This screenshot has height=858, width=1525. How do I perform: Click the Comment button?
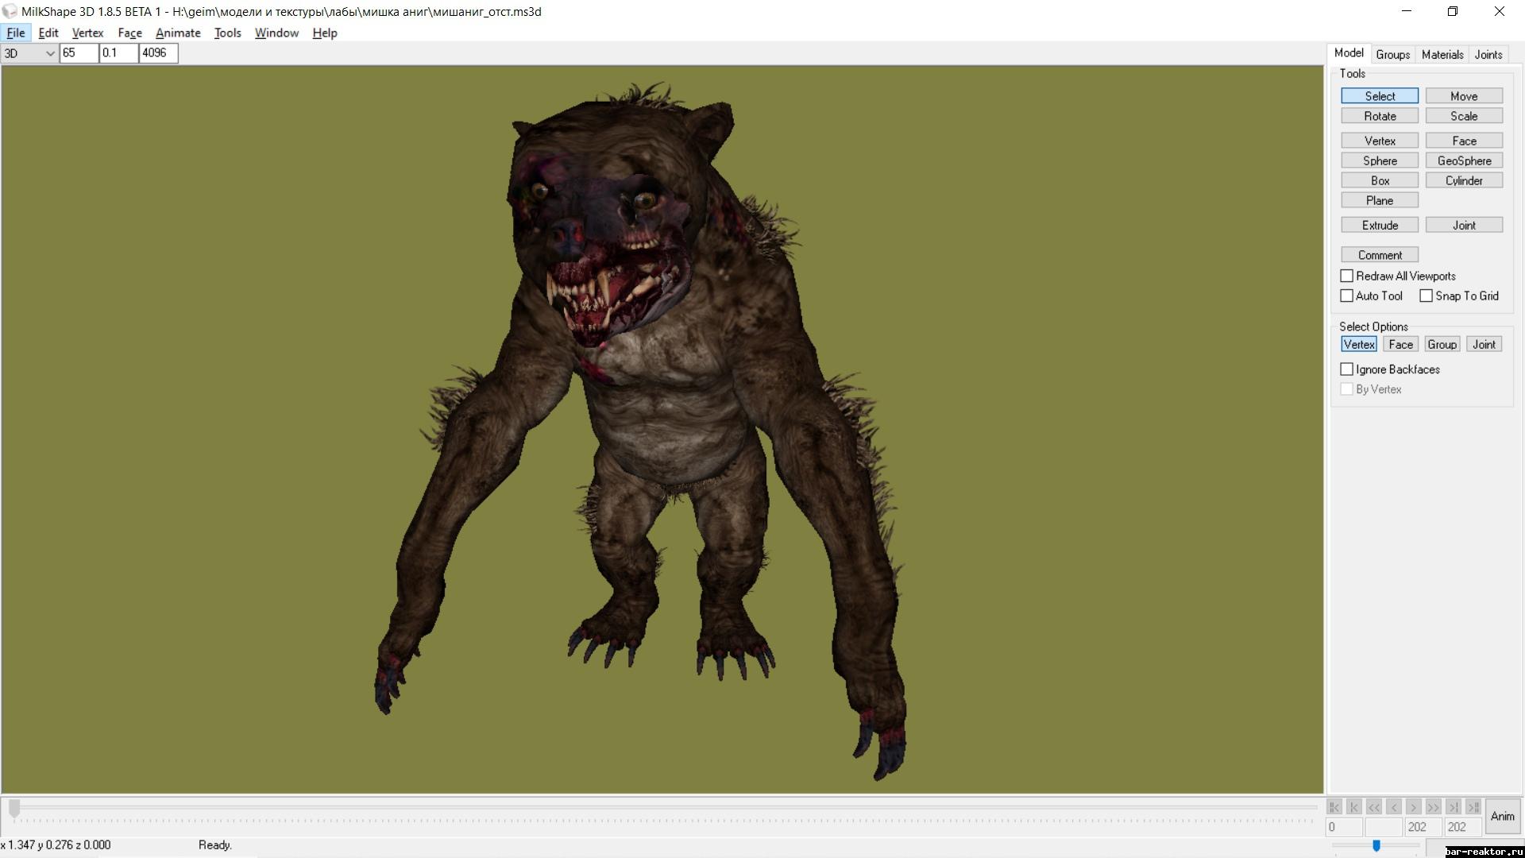tap(1380, 255)
